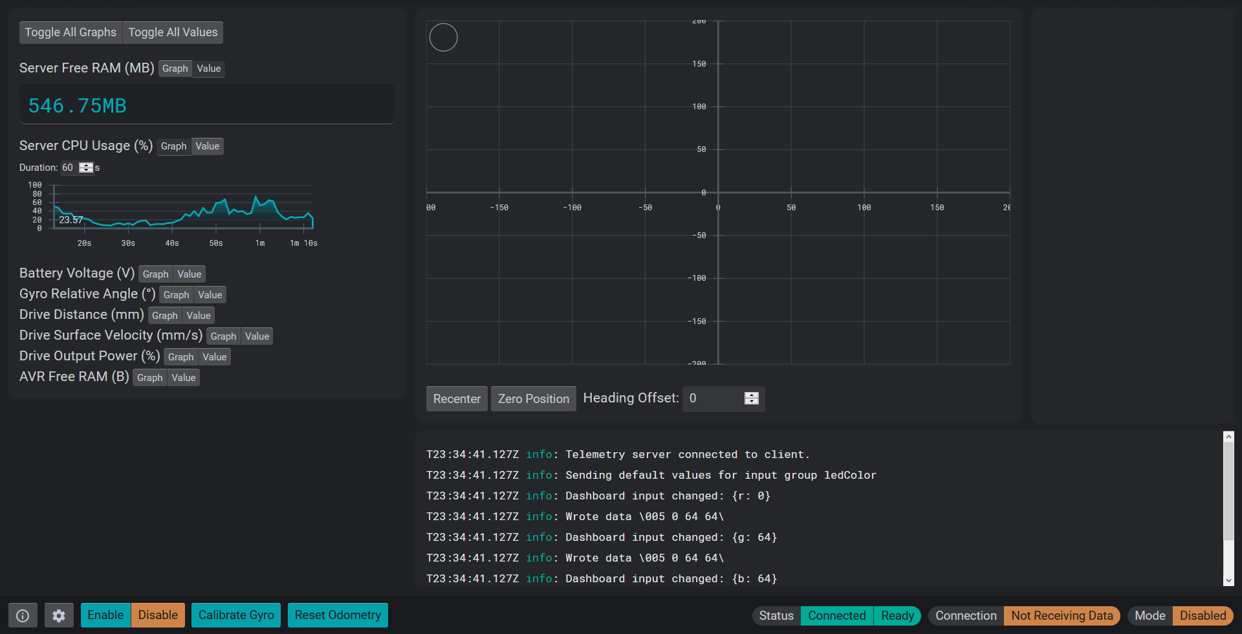1242x634 pixels.
Task: Toggle Value for Drive Output Power
Action: click(214, 357)
